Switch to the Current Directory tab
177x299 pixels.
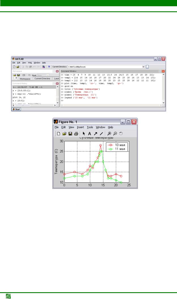pyautogui.click(x=42, y=78)
